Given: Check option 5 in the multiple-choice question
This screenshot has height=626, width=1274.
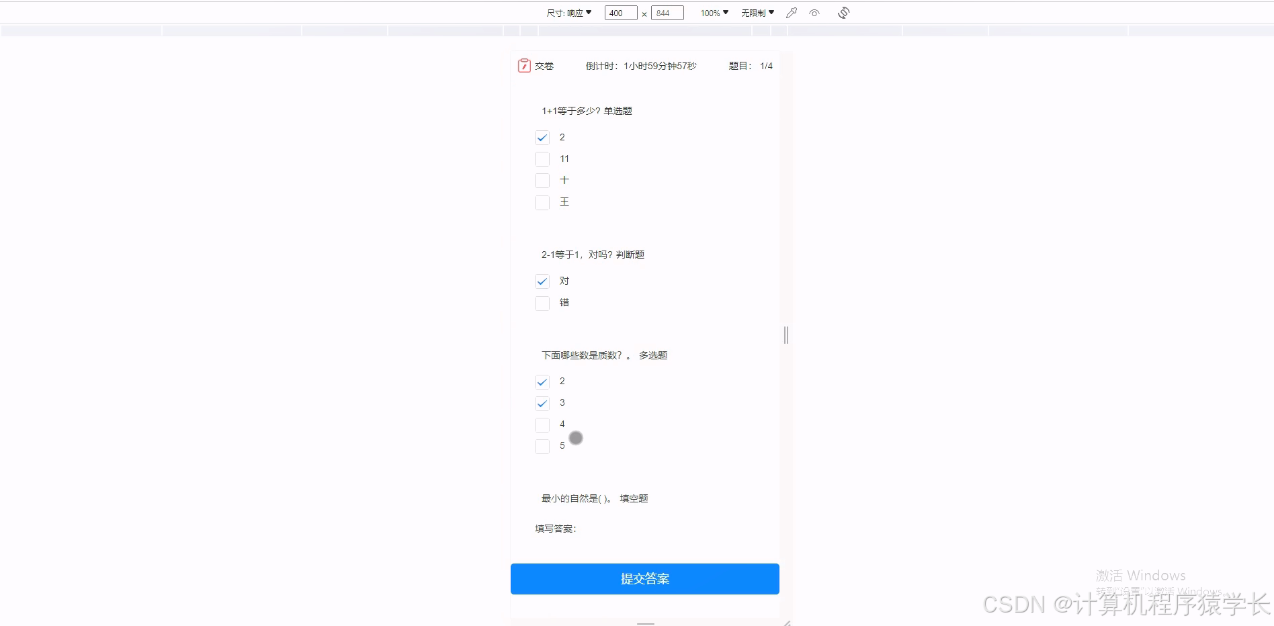Looking at the screenshot, I should (x=542, y=446).
